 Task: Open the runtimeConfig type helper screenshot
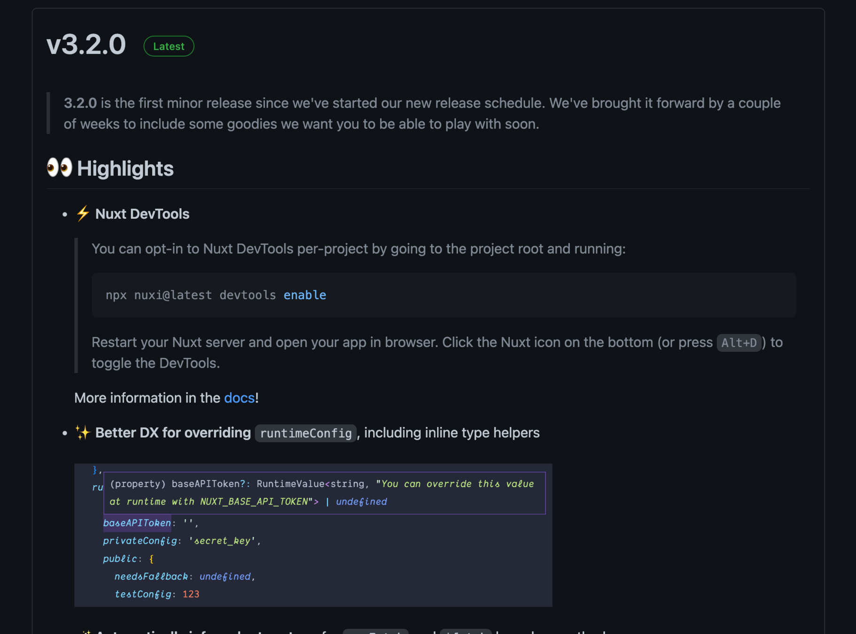click(x=313, y=535)
